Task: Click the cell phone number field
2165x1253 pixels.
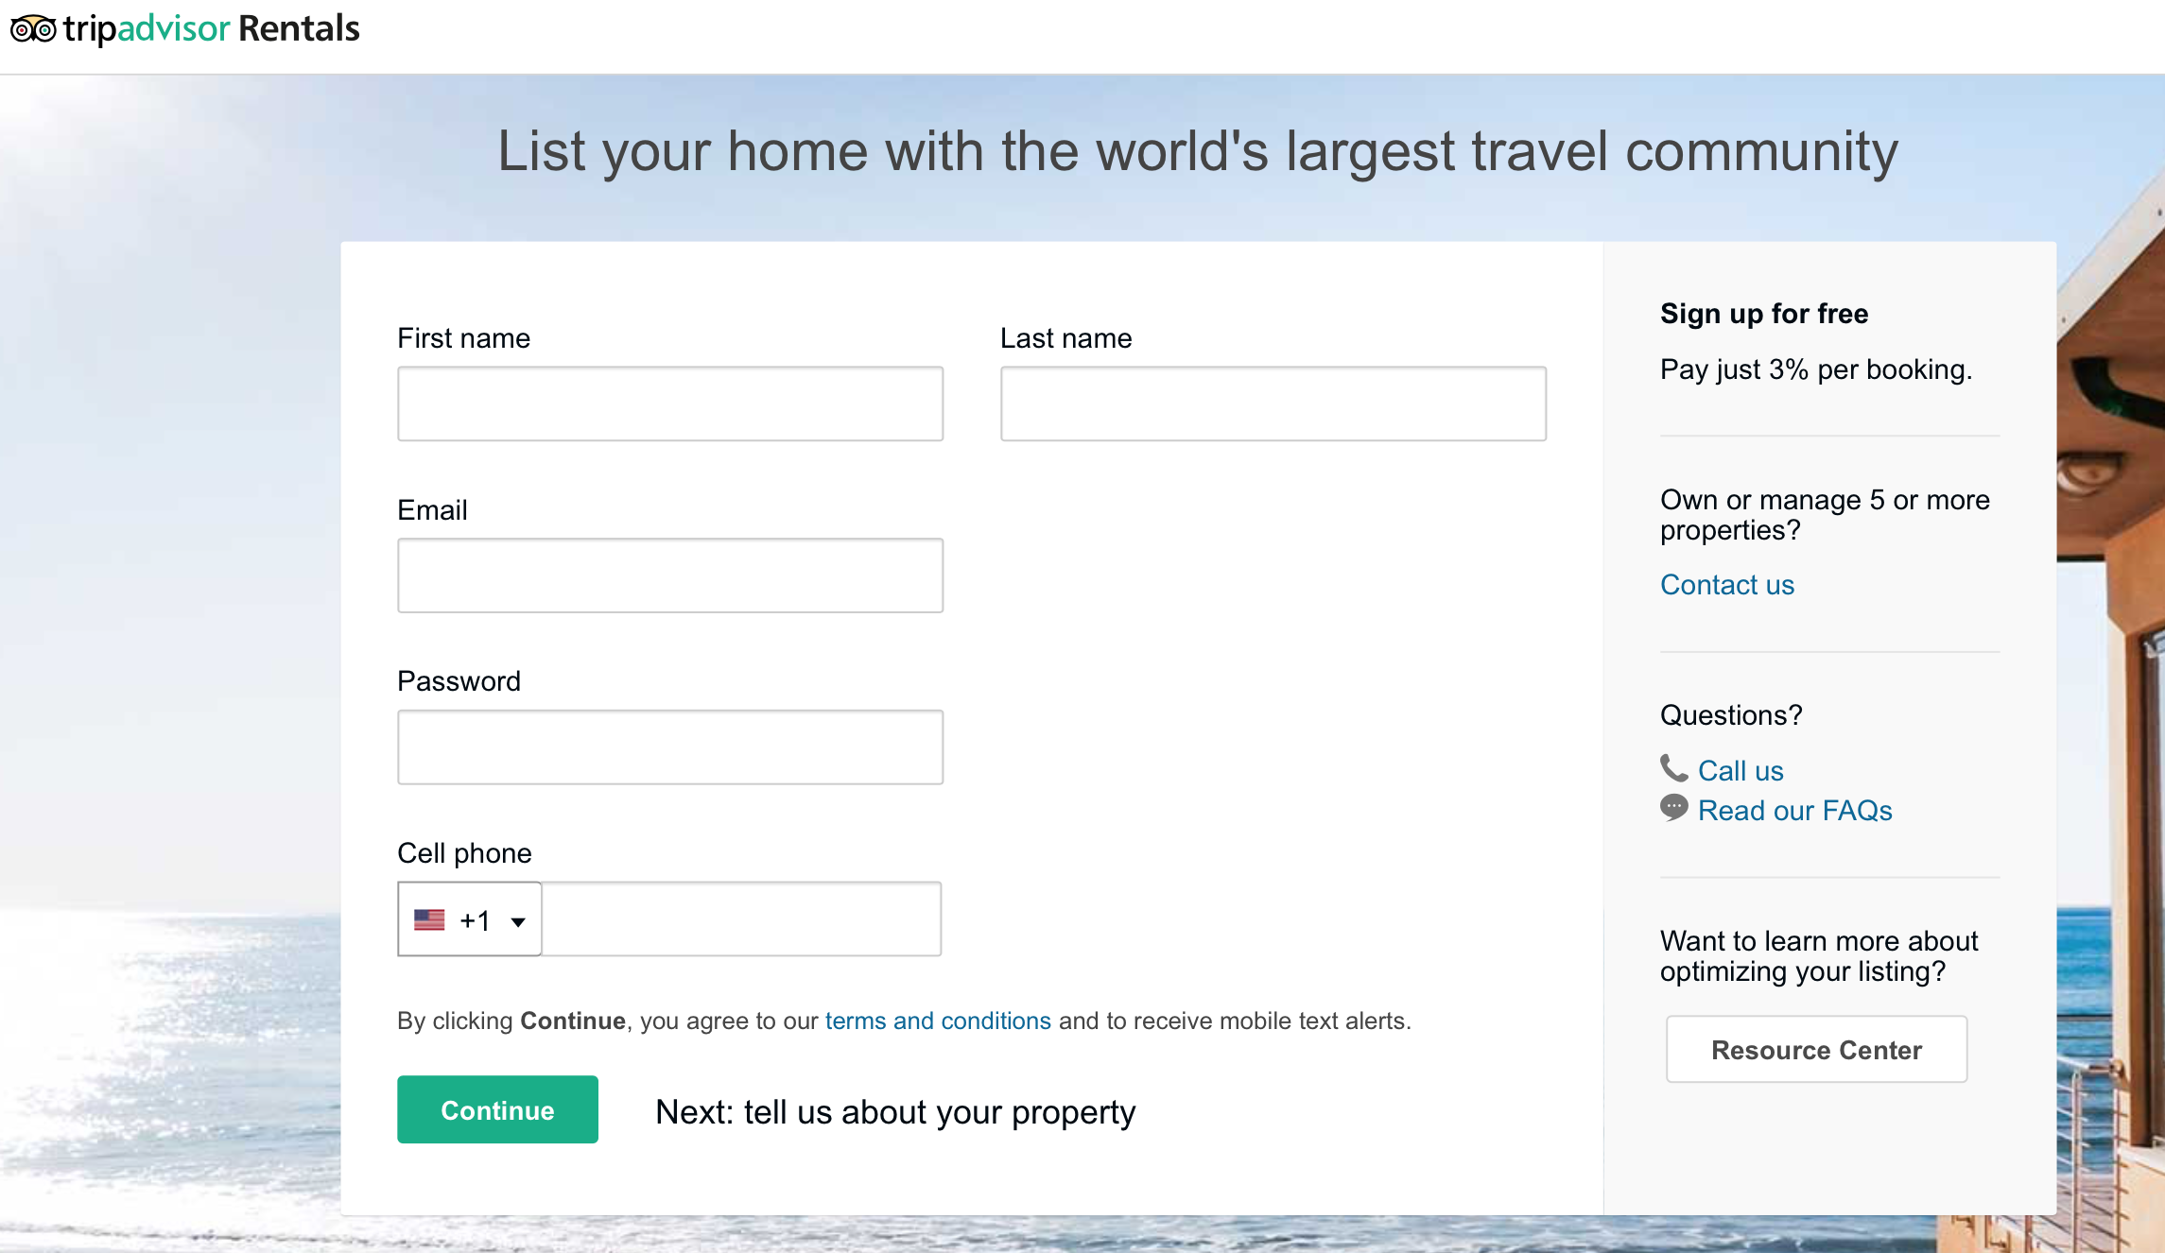Action: (x=740, y=918)
